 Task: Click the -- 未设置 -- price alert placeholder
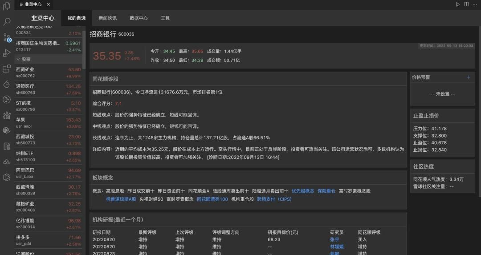[443, 94]
